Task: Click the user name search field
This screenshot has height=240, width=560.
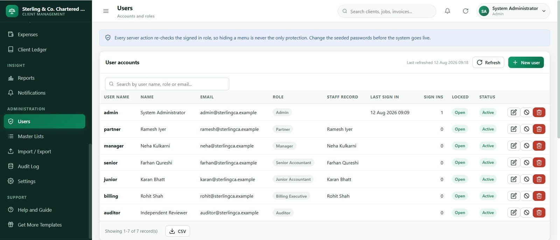Action: 167,84
